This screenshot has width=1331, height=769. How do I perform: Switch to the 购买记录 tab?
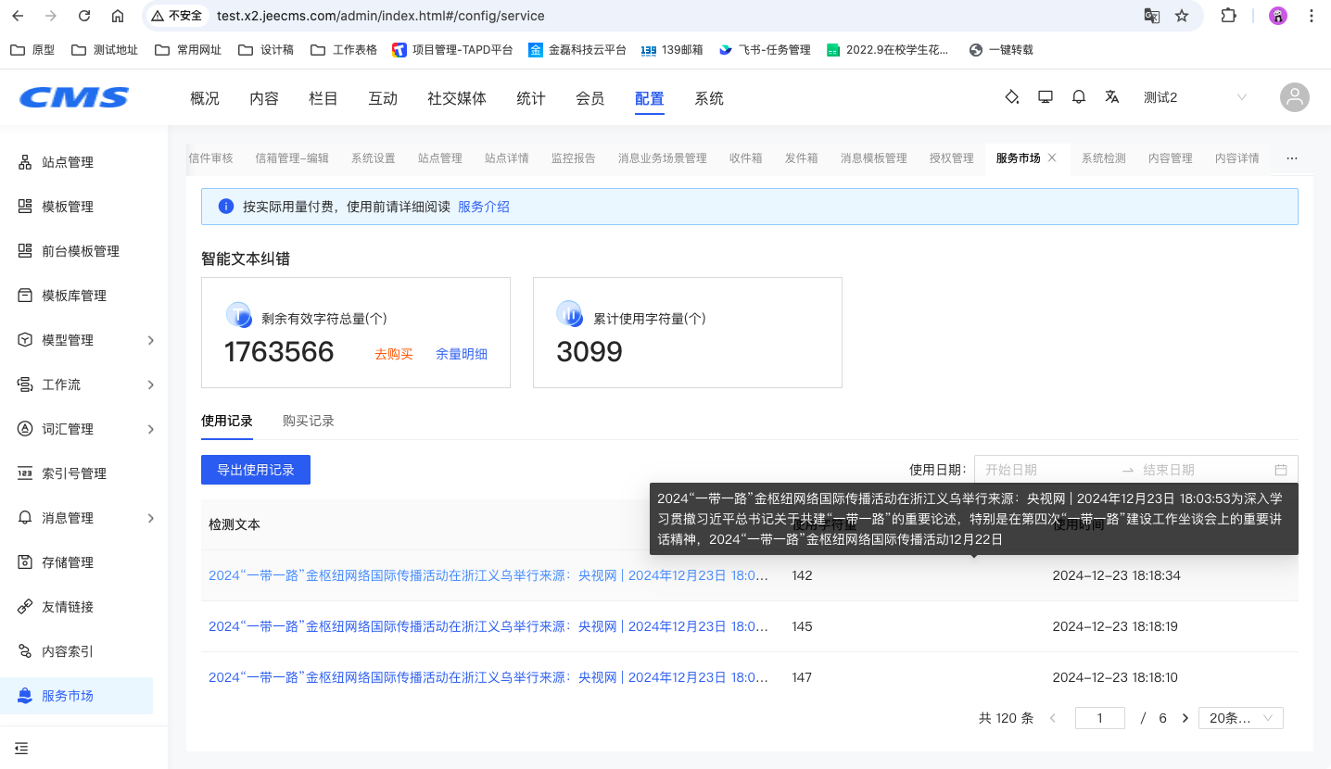pyautogui.click(x=308, y=421)
